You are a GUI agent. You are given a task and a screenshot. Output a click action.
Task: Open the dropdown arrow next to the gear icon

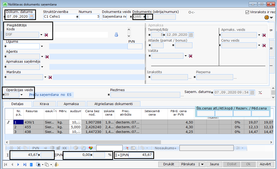click(271, 17)
